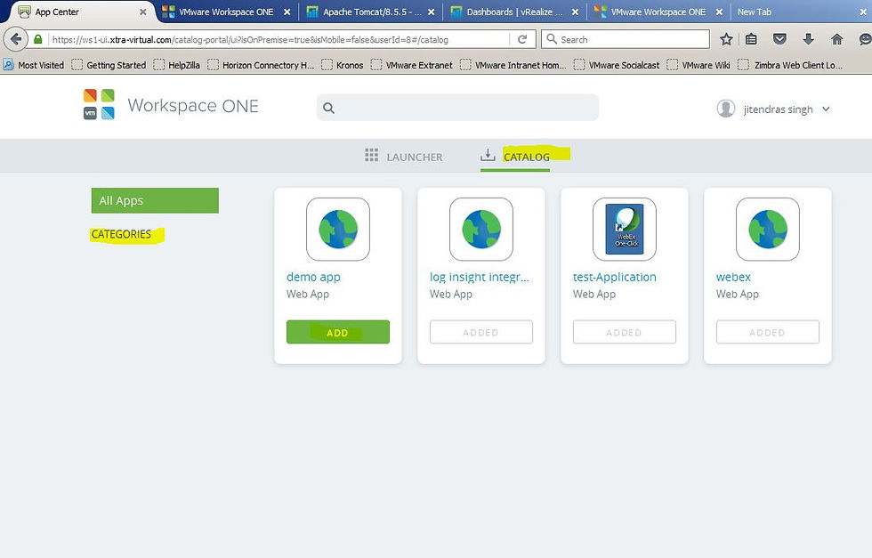The image size is (872, 558).
Task: Open the demo app link
Action: [x=313, y=277]
